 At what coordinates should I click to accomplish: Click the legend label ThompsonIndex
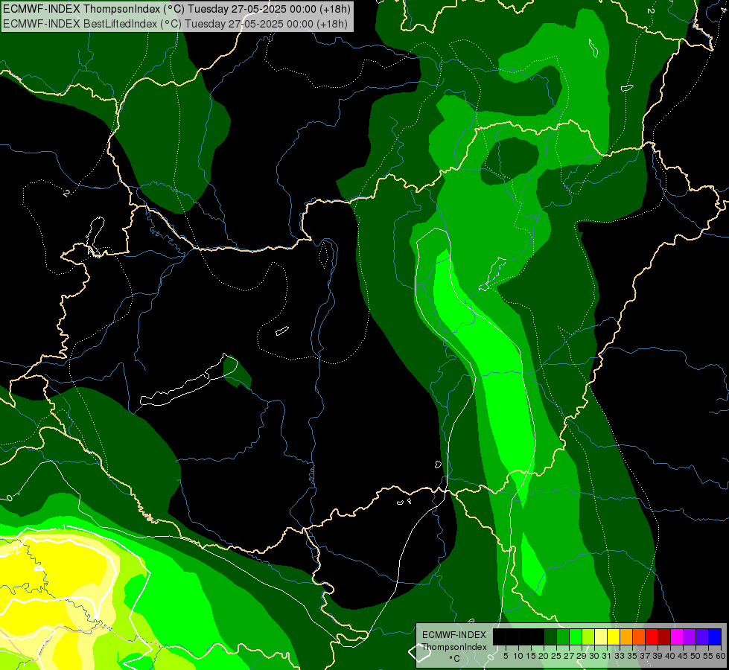tap(454, 647)
